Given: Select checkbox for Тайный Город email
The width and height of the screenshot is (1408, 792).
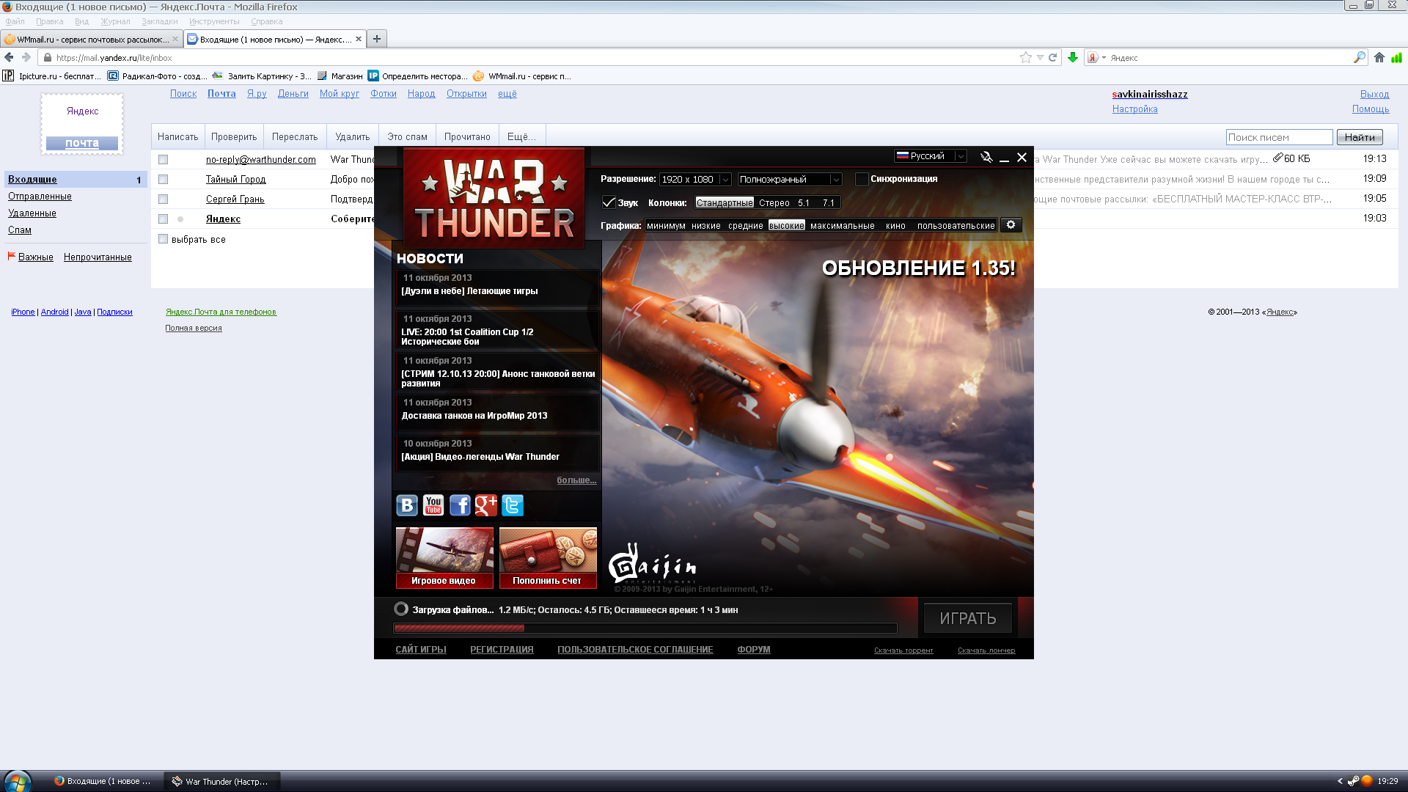Looking at the screenshot, I should click(x=164, y=179).
